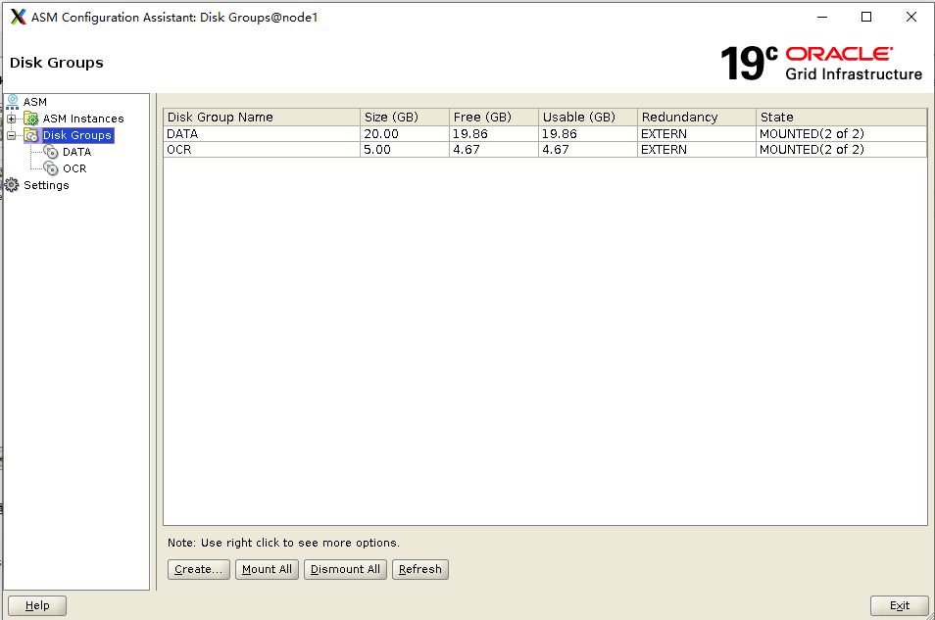Select the DATA node in the tree

(76, 152)
